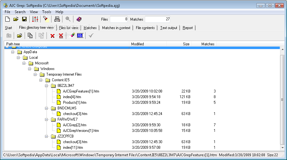Open the Text output tab
The height and width of the screenshot is (160, 287).
[x=169, y=28]
